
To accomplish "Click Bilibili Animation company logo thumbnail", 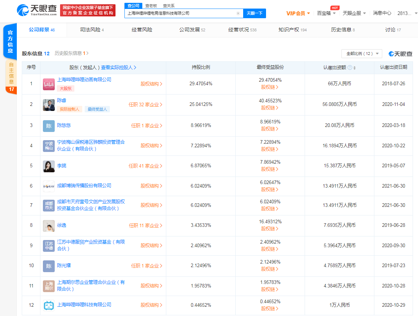I will (x=49, y=84).
